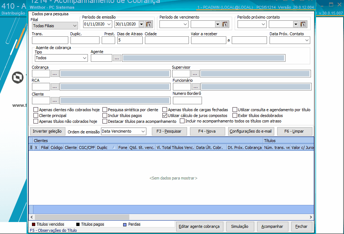Click Vl. Total Títulos Venc. column header
344x234 pixels.
click(x=175, y=148)
